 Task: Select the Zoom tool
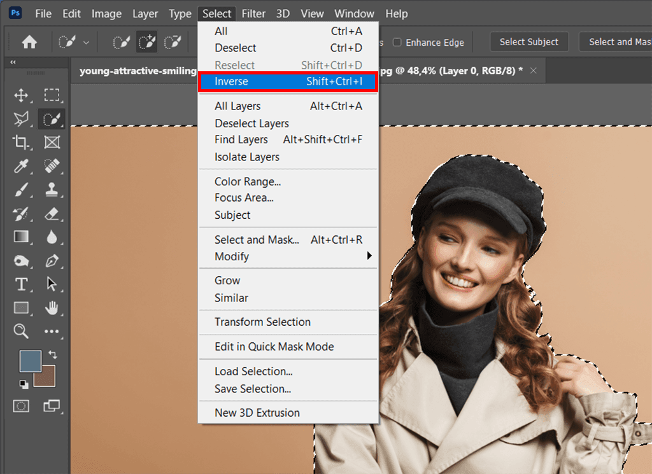(21, 331)
